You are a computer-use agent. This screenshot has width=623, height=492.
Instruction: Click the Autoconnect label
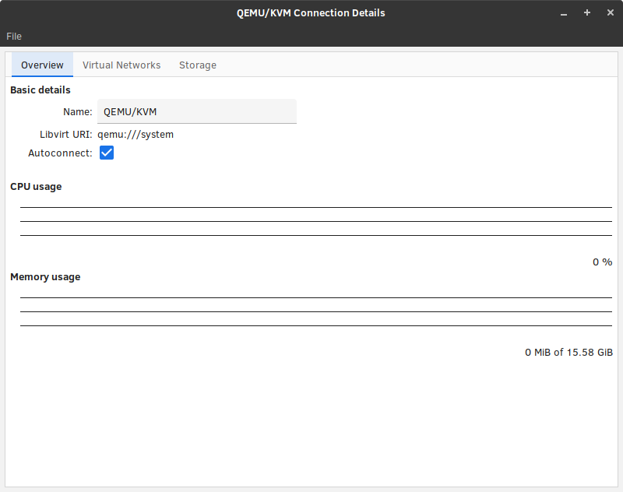click(x=60, y=153)
